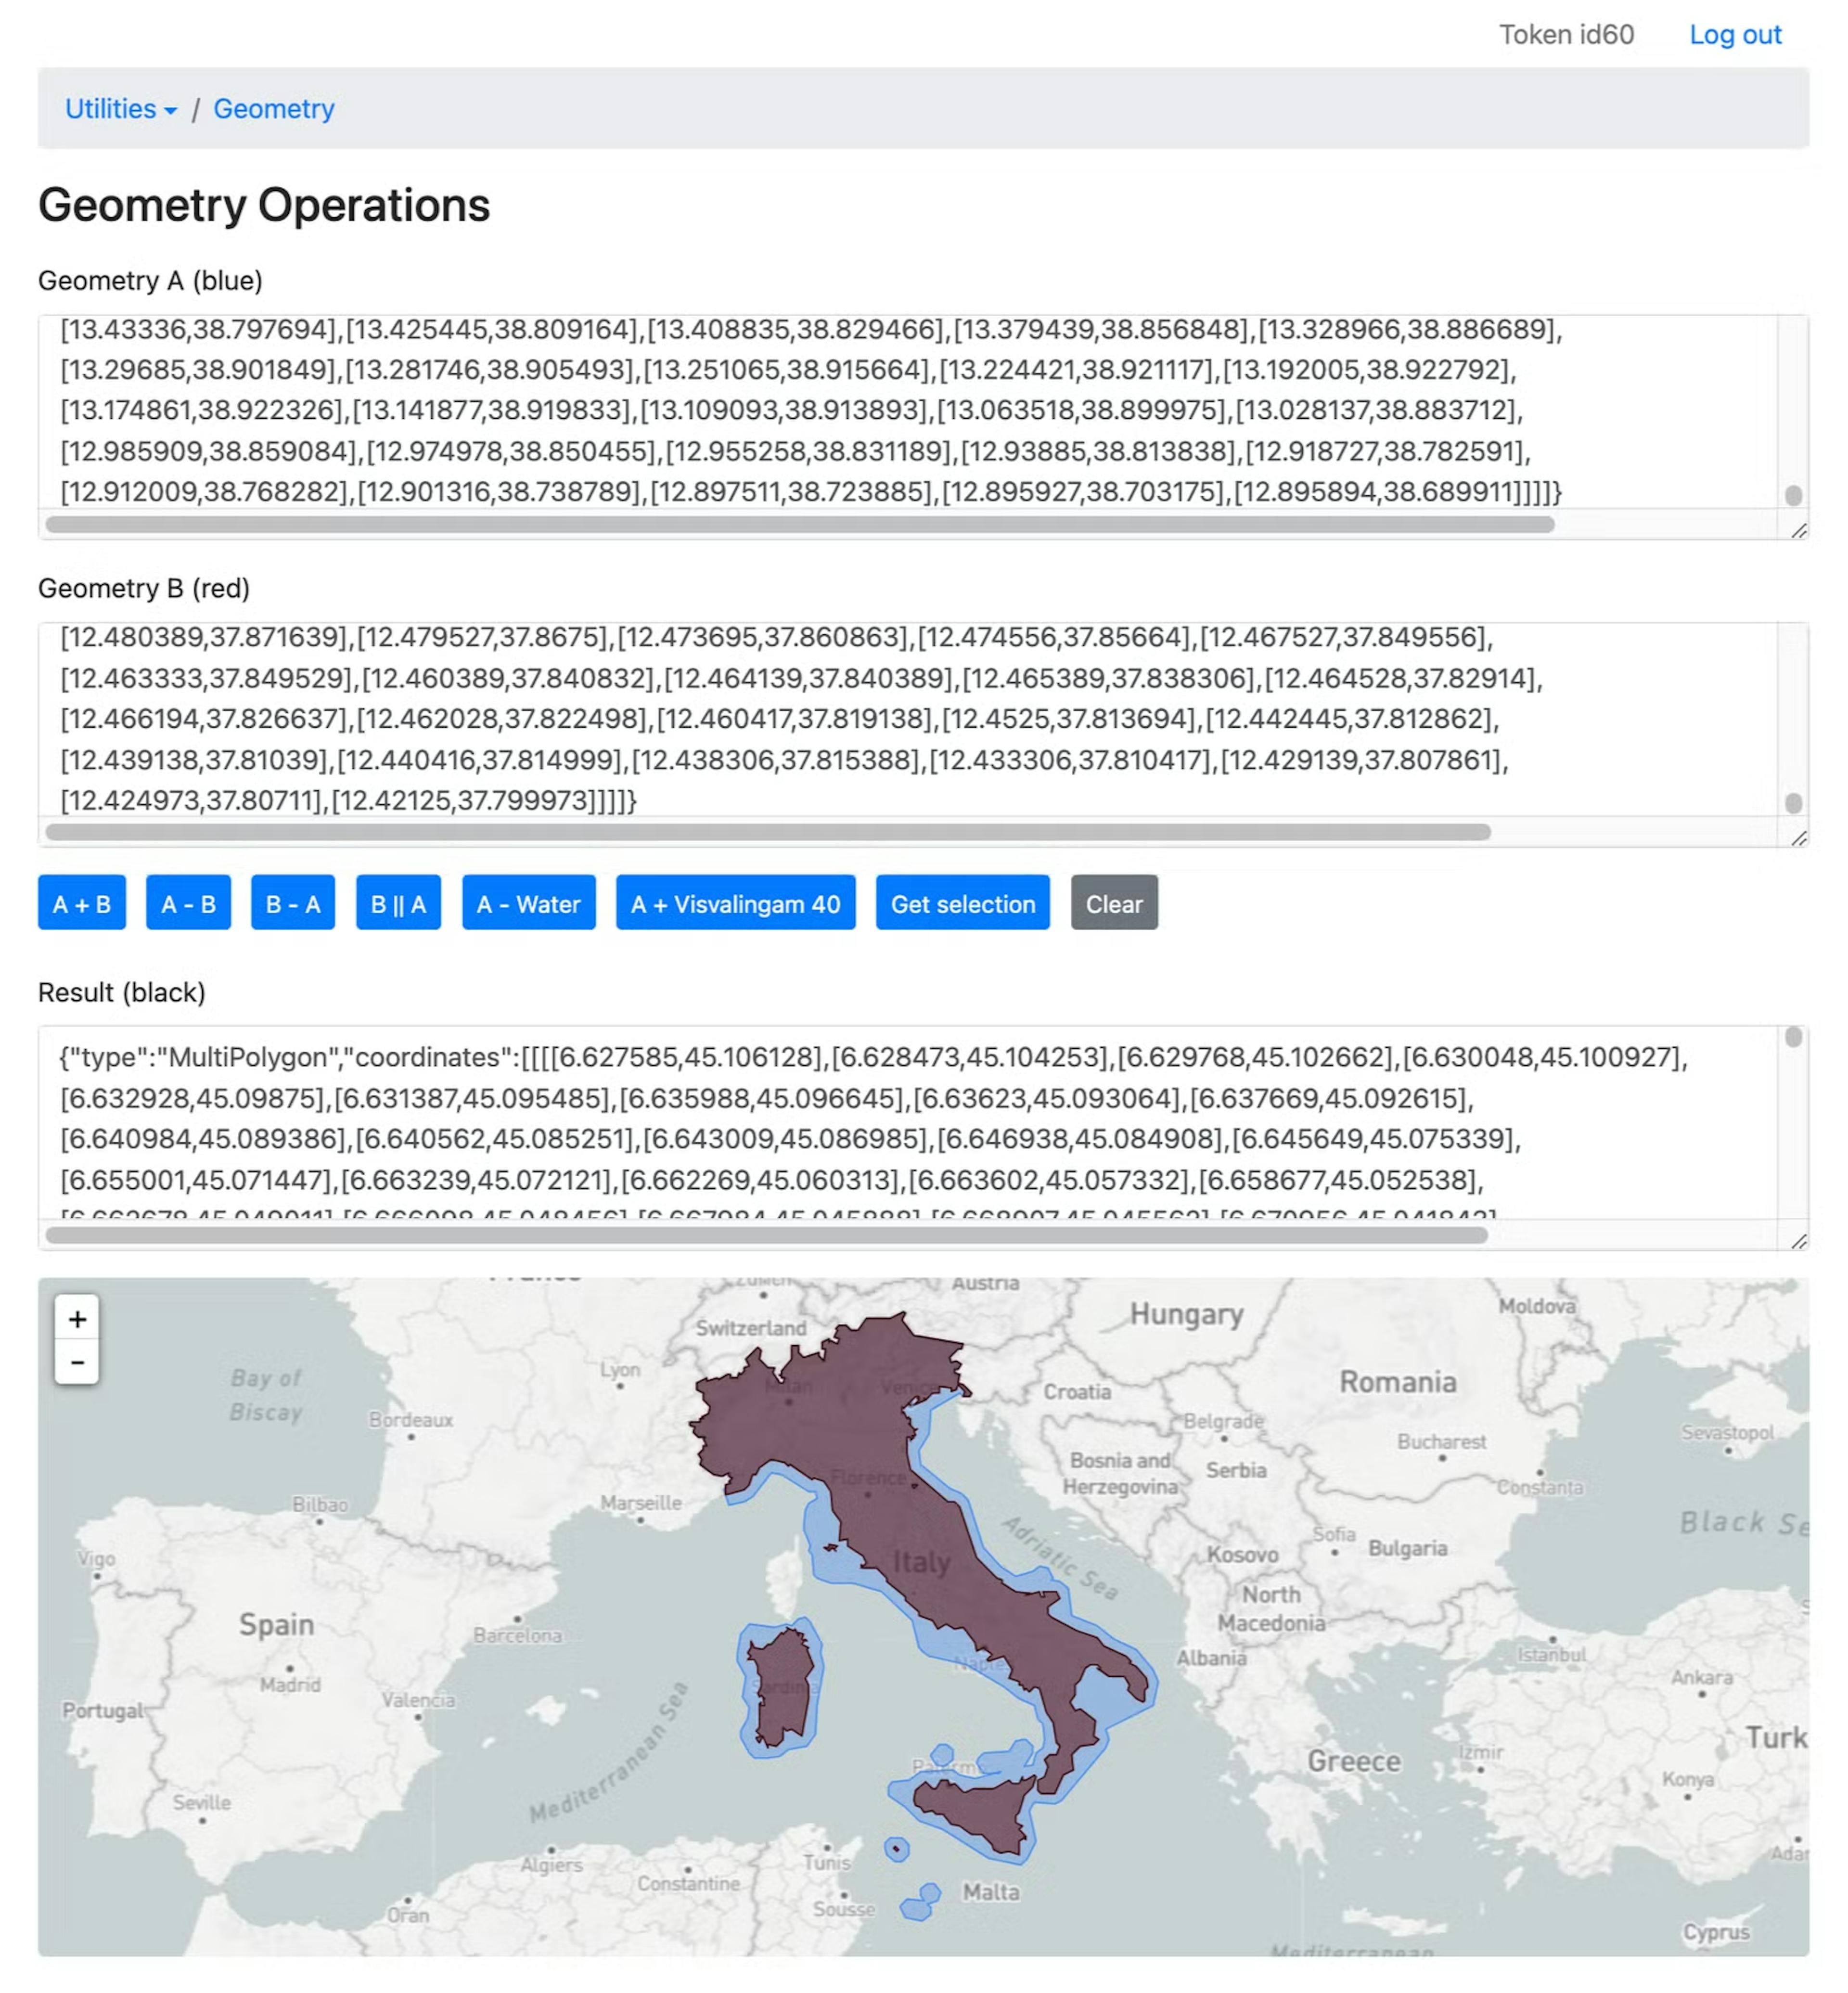This screenshot has width=1848, height=1993.
Task: Open the Geometry breadcrumb link
Action: (274, 108)
